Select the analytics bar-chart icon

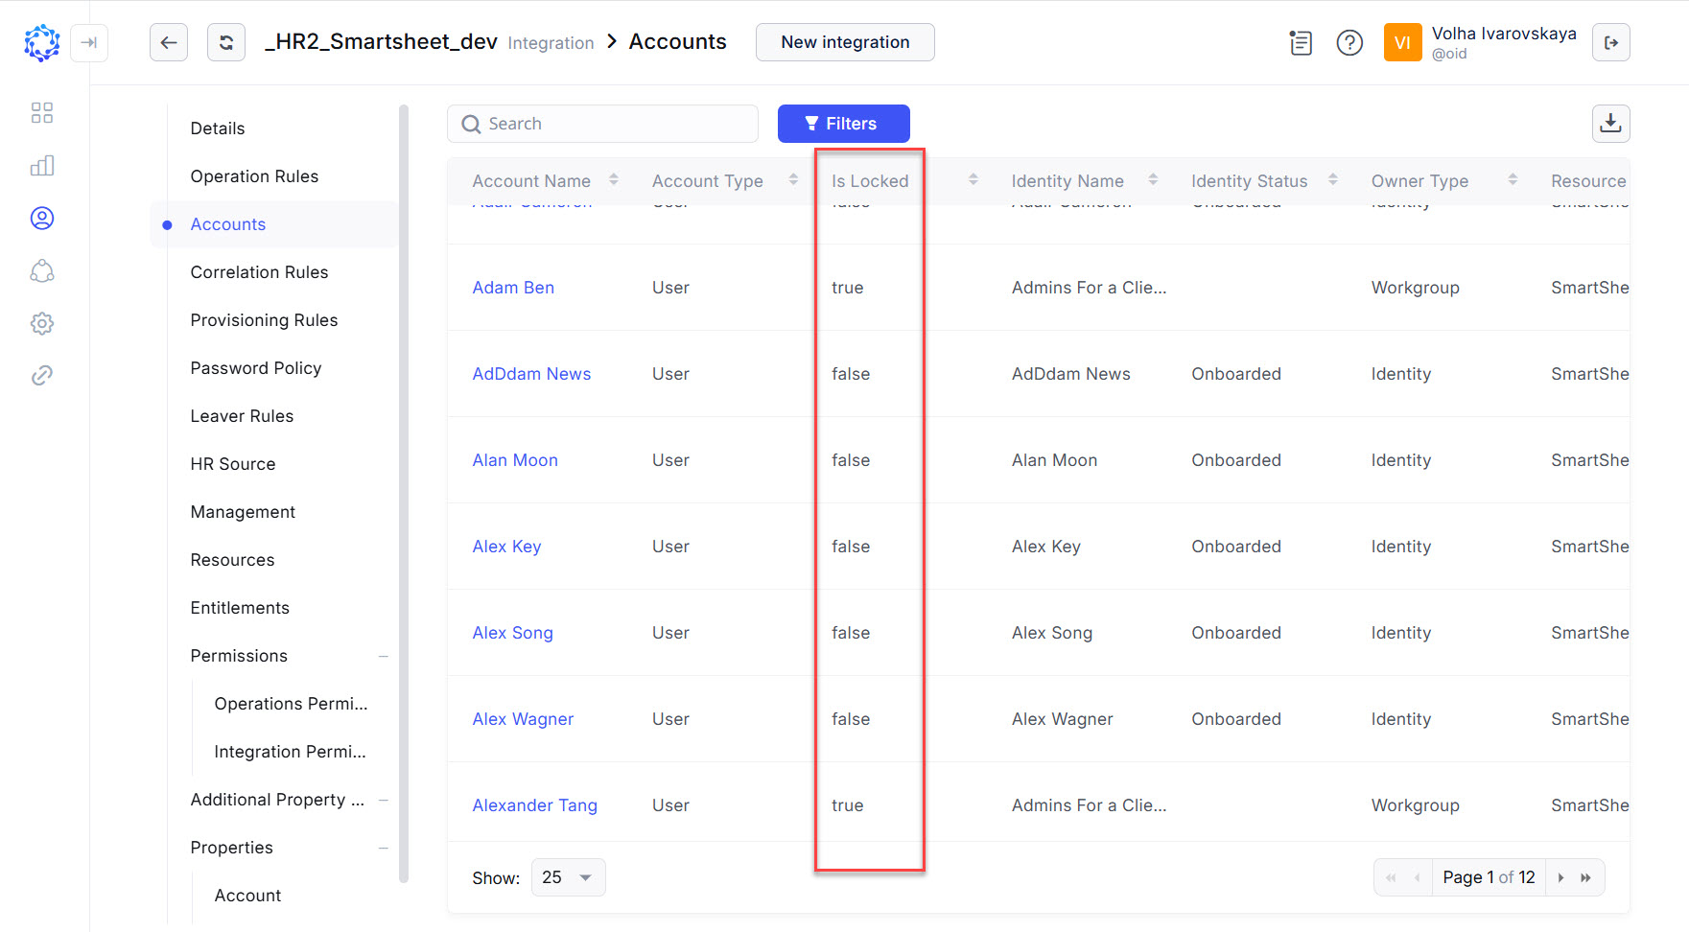42,165
